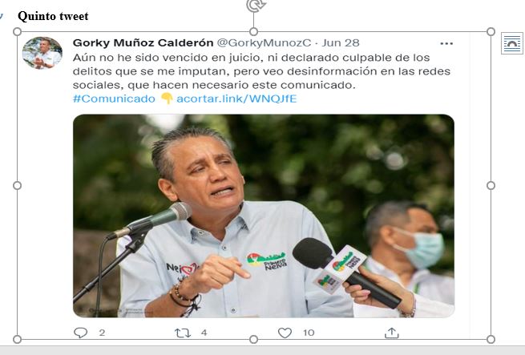Click Gorky Muñoz profile avatar picture
525x355 pixels.
(42, 53)
